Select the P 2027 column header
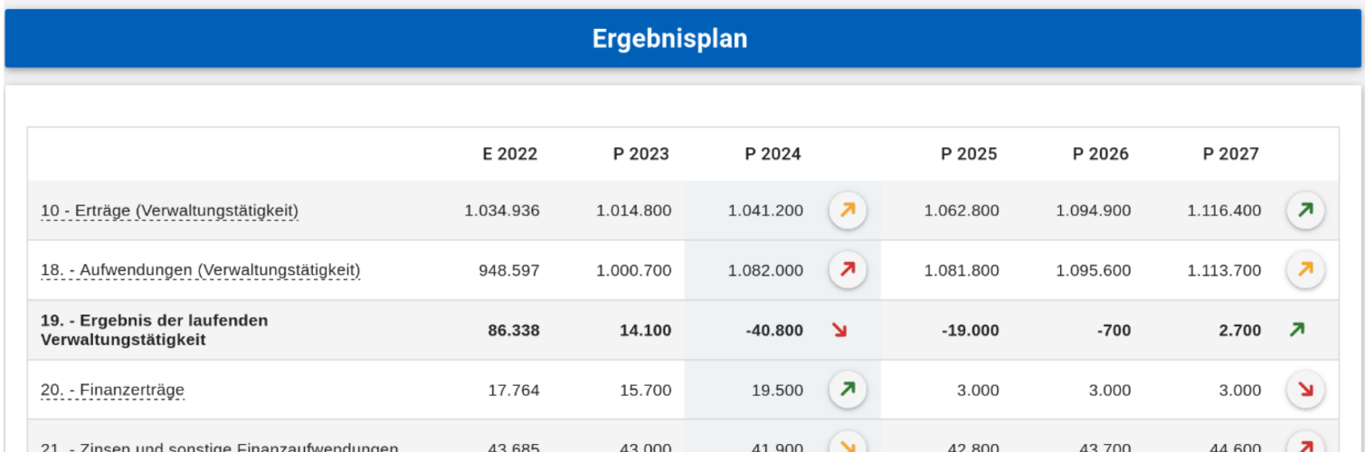This screenshot has height=452, width=1365. point(1230,154)
